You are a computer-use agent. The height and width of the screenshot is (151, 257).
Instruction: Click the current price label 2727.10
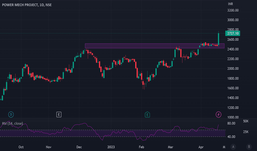(233, 33)
